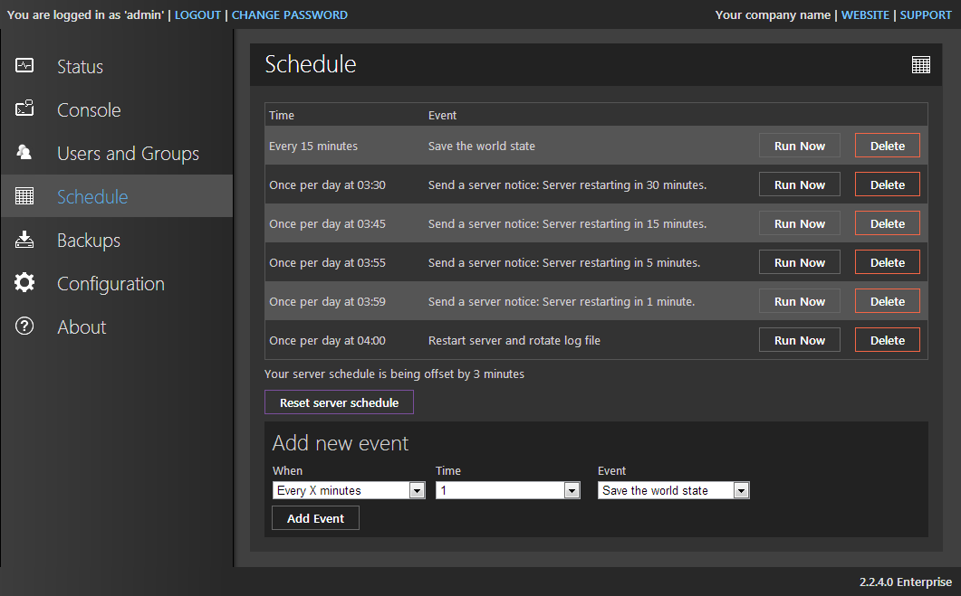961x596 pixels.
Task: Click the Backups download icon
Action: coord(24,240)
